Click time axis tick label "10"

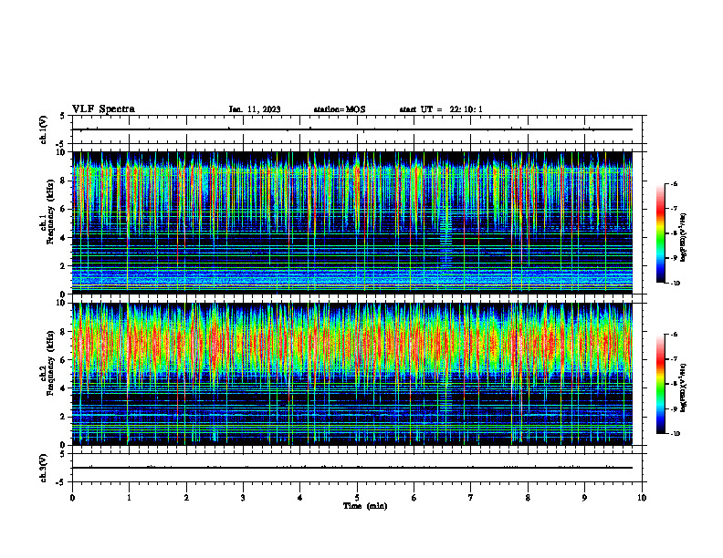(642, 498)
